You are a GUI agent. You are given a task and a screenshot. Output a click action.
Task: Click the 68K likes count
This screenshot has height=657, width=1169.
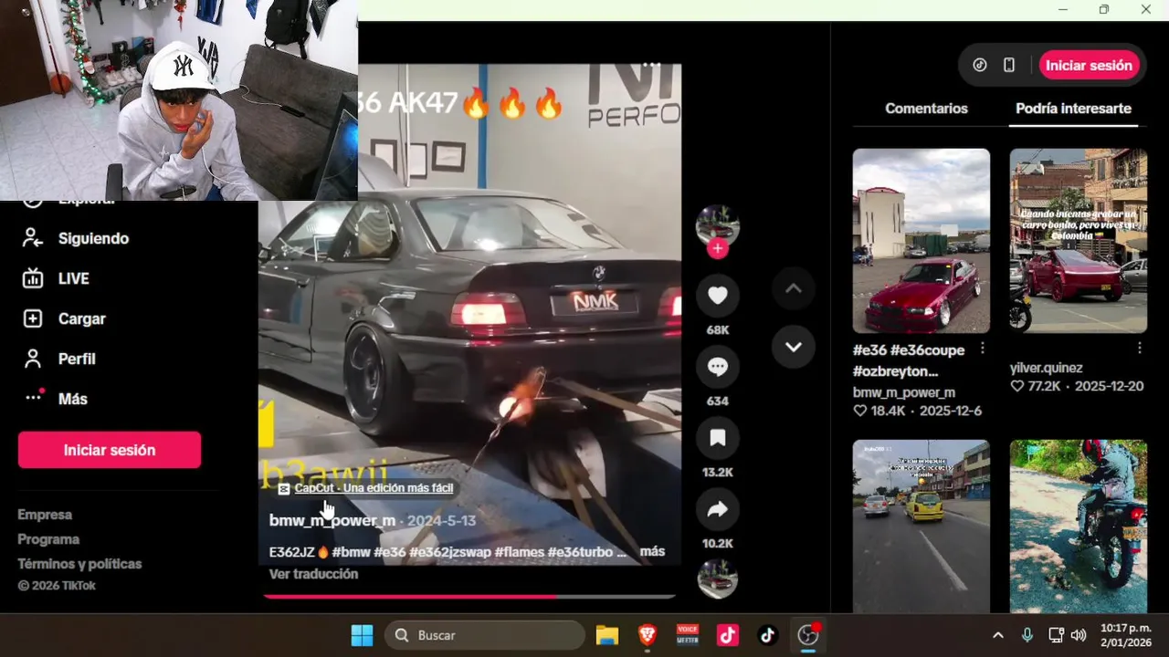click(x=718, y=329)
